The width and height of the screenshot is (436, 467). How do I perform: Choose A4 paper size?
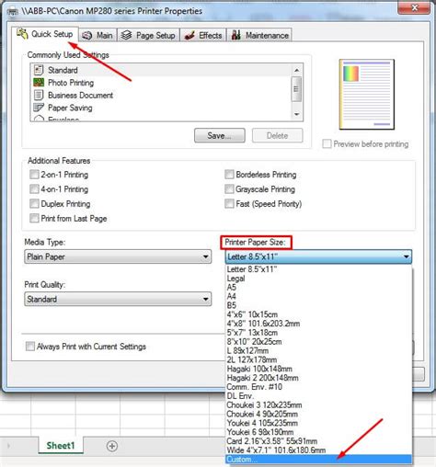click(x=318, y=296)
